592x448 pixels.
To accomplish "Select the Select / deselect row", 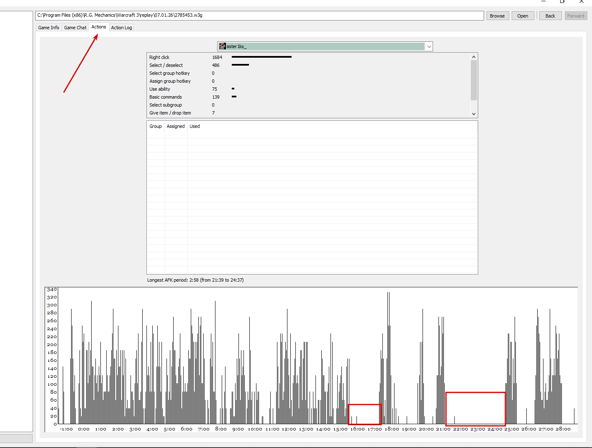I will point(309,65).
